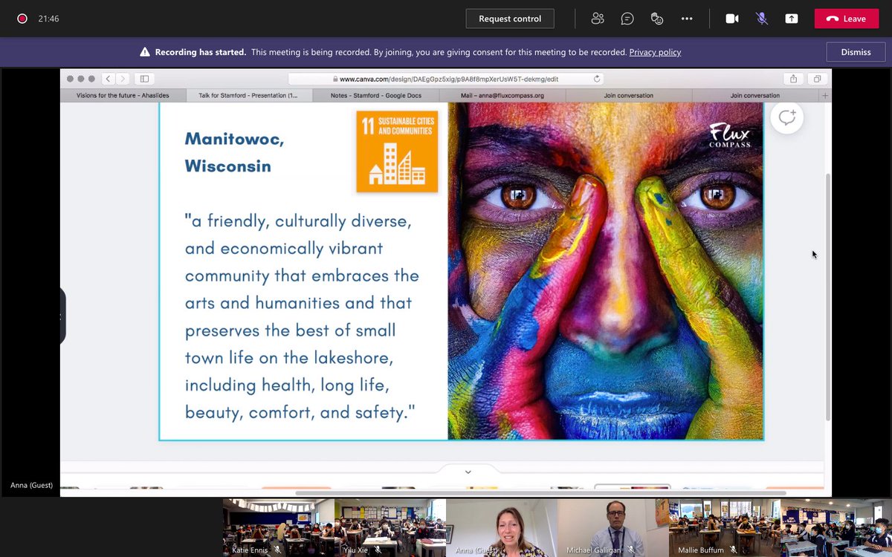
Task: Add a new browser tab
Action: pos(825,96)
